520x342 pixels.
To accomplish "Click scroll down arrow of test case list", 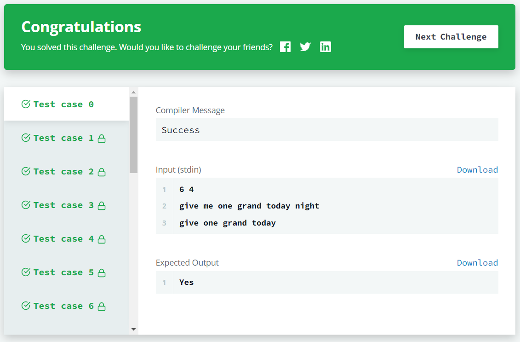I will [133, 330].
